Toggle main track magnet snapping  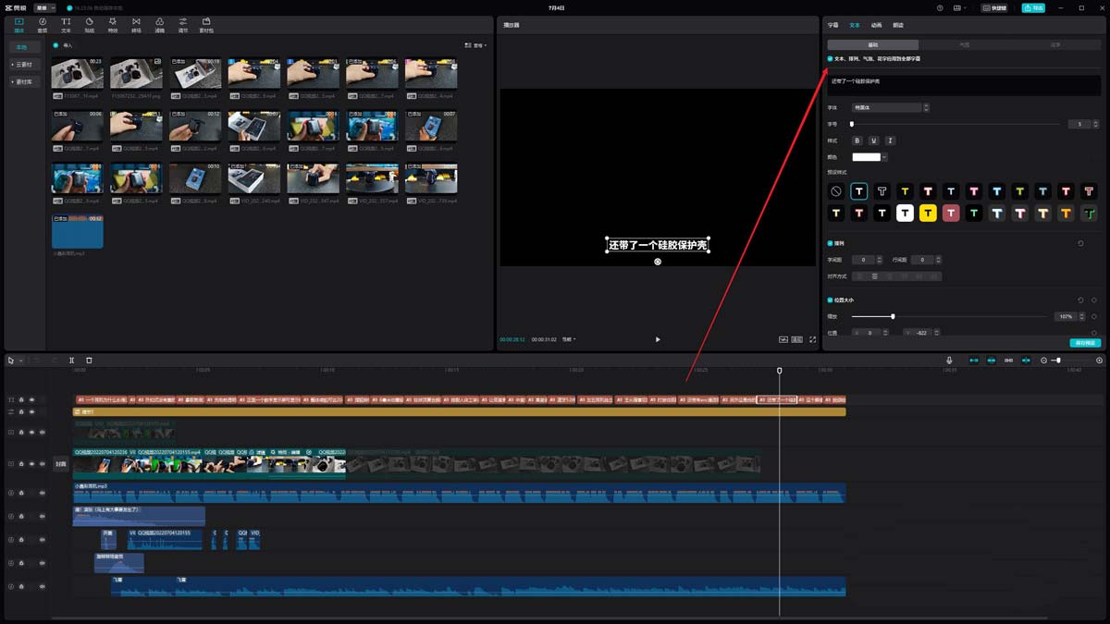click(974, 360)
